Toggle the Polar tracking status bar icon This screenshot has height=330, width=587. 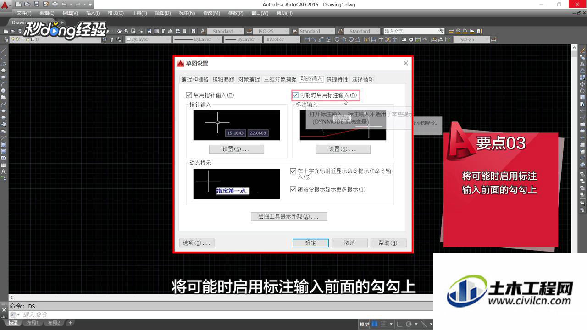[408, 324]
